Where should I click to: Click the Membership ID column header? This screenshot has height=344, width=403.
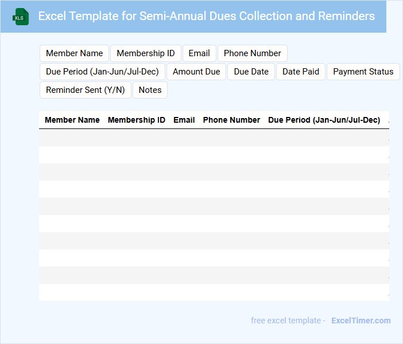tap(137, 120)
